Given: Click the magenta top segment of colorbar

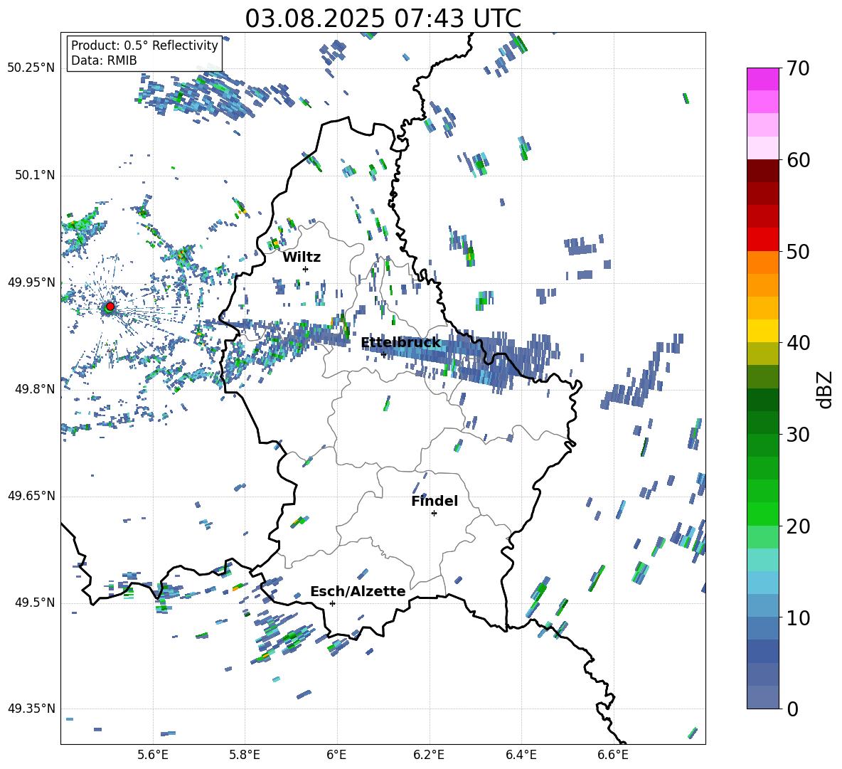Looking at the screenshot, I should coord(762,79).
